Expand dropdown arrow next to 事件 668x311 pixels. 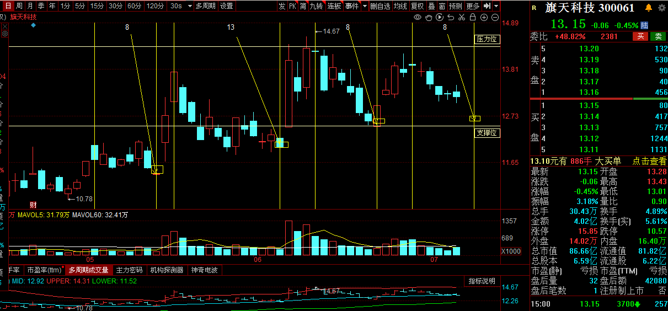(364, 6)
